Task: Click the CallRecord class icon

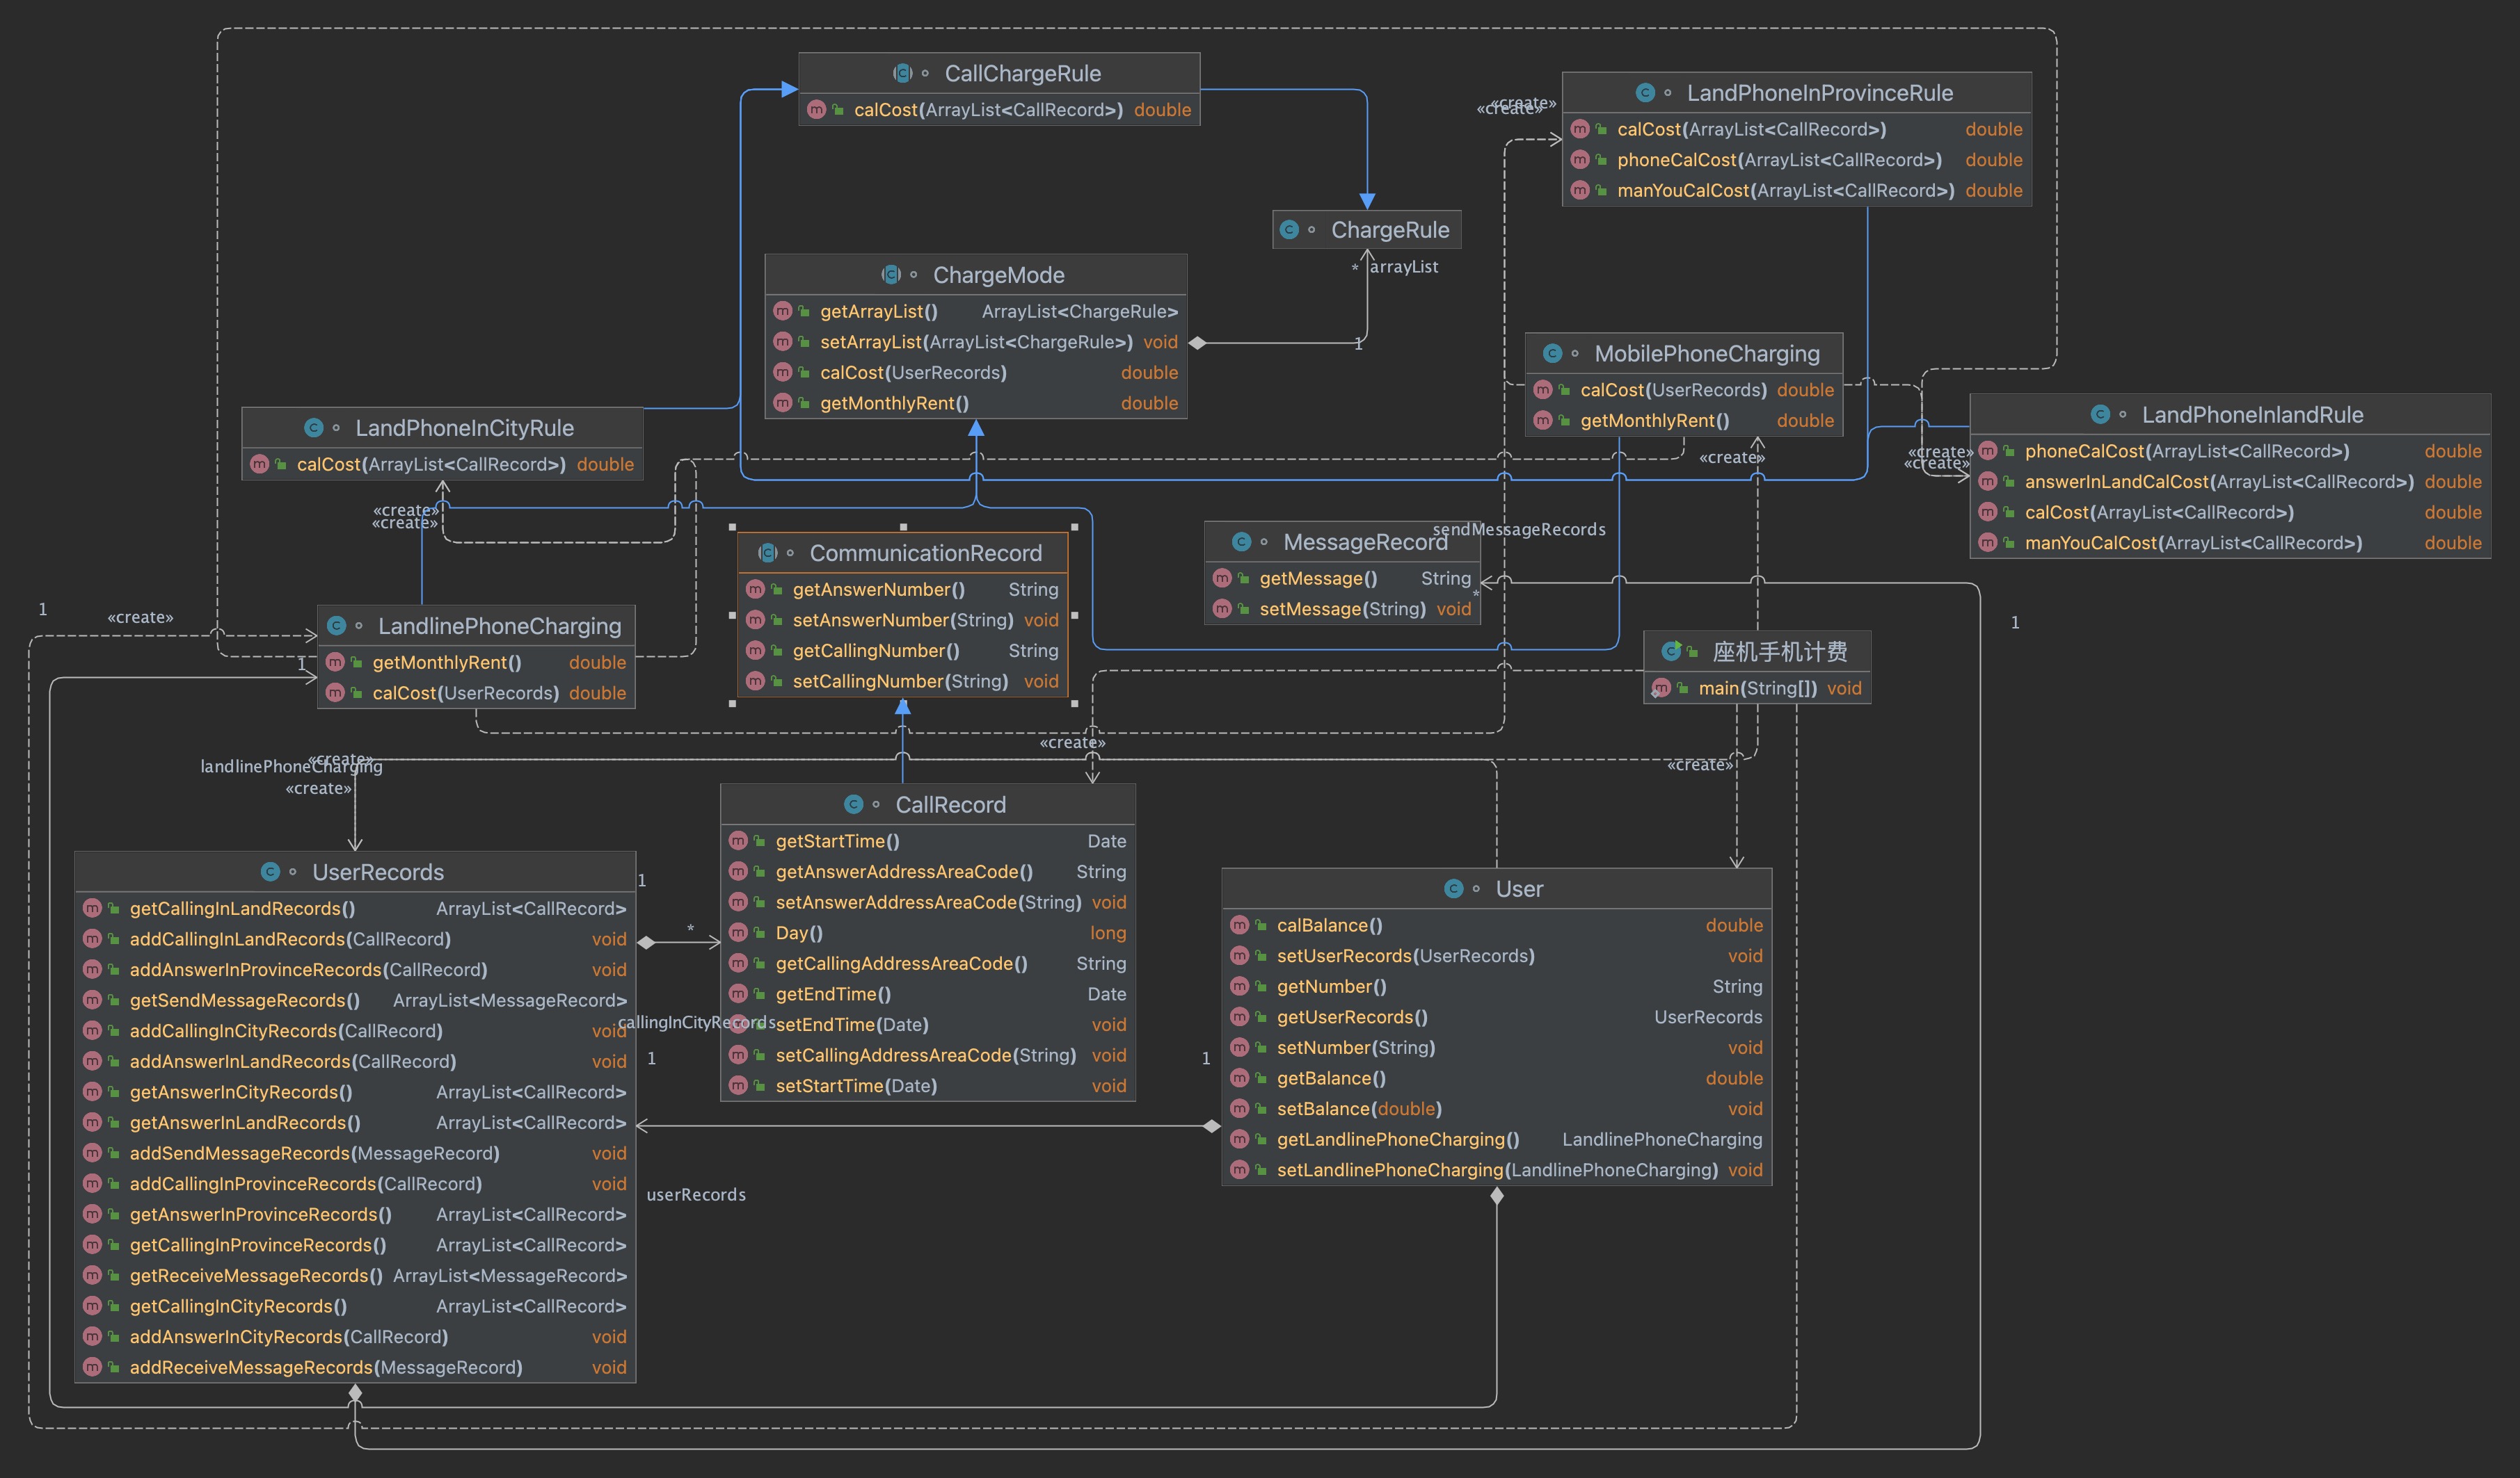Action: click(853, 804)
